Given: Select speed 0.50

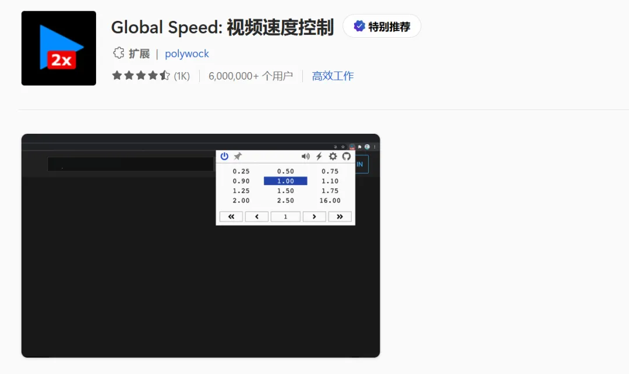Looking at the screenshot, I should [x=285, y=171].
